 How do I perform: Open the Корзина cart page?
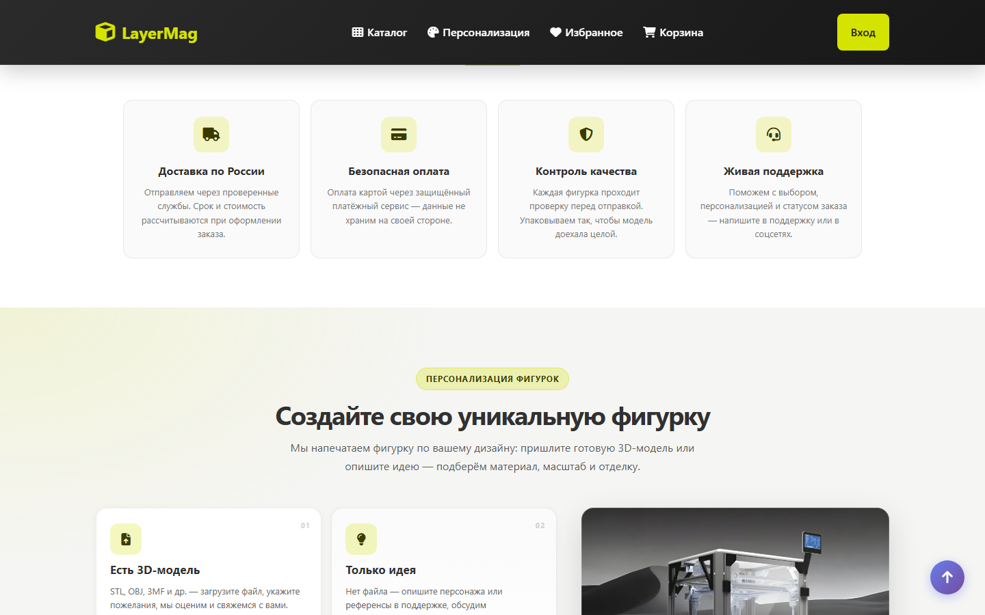pyautogui.click(x=673, y=32)
